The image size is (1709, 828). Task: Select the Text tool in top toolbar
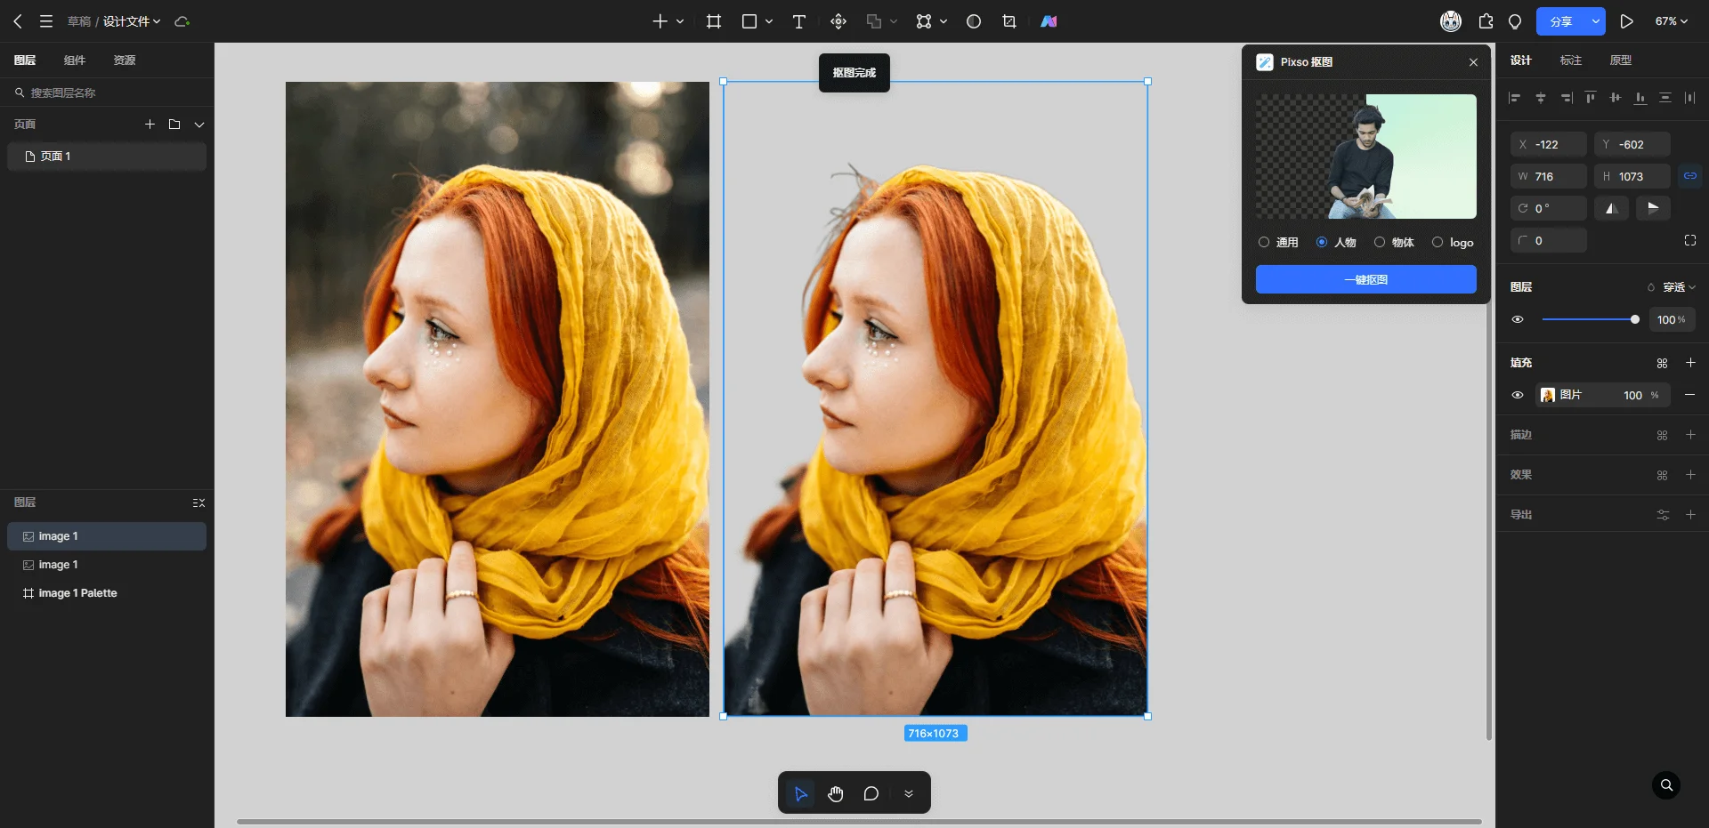pos(798,21)
